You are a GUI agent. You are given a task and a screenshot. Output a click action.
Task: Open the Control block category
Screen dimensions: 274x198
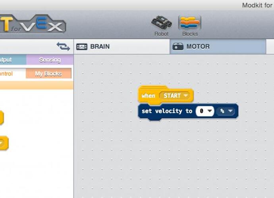[x=13, y=73]
